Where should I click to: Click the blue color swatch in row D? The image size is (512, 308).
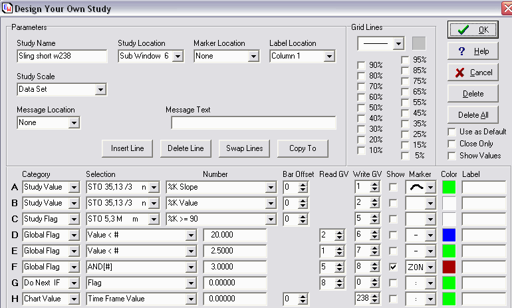coord(449,235)
